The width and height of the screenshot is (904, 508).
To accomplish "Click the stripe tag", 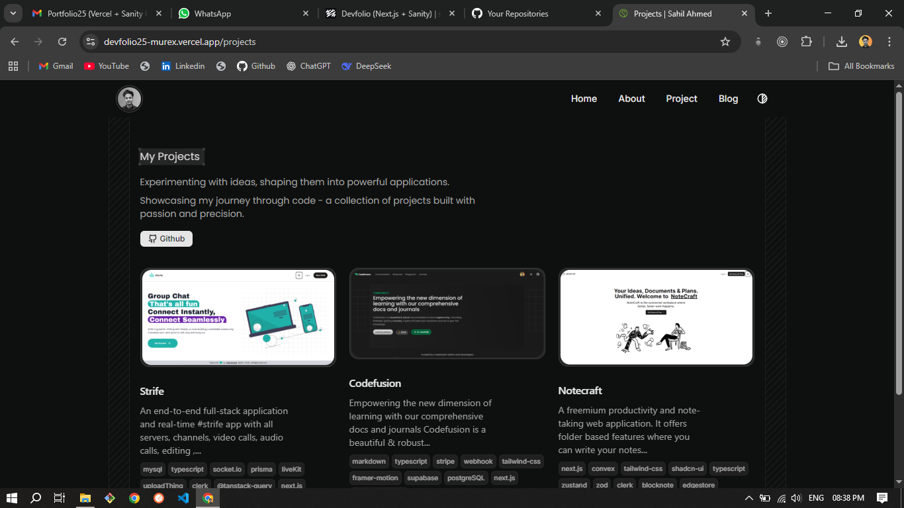I will tap(445, 461).
